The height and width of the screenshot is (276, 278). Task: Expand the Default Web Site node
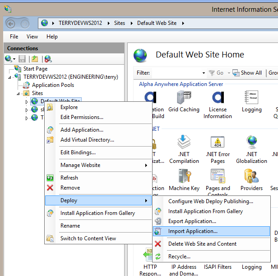(27, 102)
